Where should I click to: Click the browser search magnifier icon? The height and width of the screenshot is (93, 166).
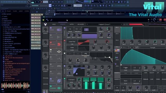pyautogui.click(x=29, y=92)
